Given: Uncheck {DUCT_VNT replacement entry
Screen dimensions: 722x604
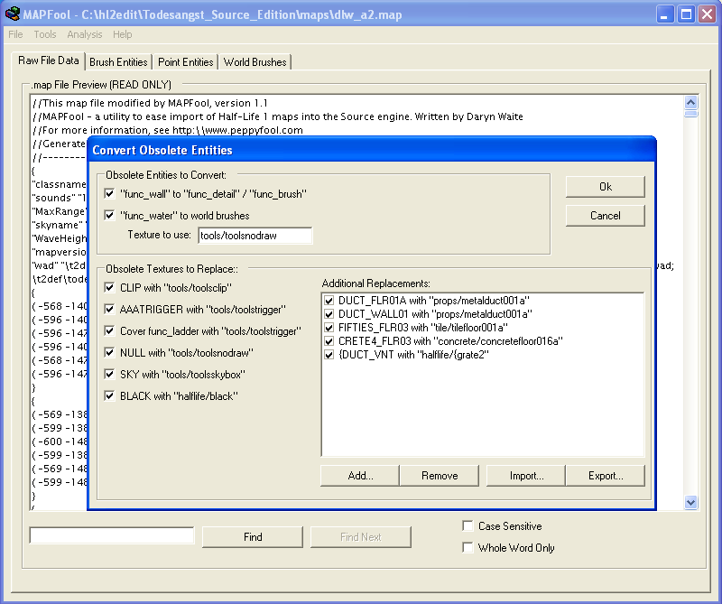Looking at the screenshot, I should (x=329, y=355).
